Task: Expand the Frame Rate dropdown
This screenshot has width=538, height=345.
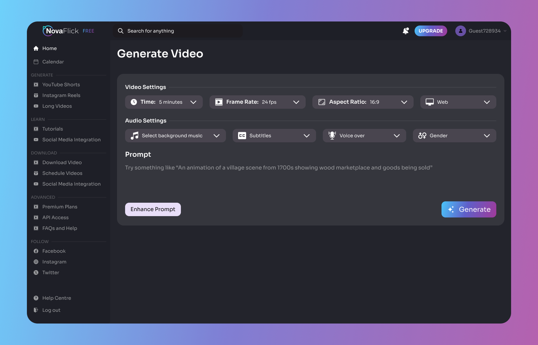Action: (257, 102)
